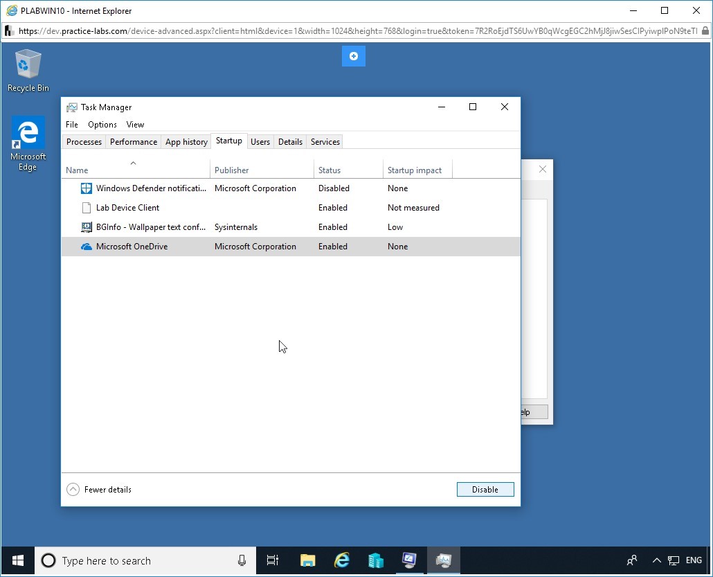Click the Disabled status of Windows Defender
Viewport: 713px width, 577px height.
click(x=334, y=188)
